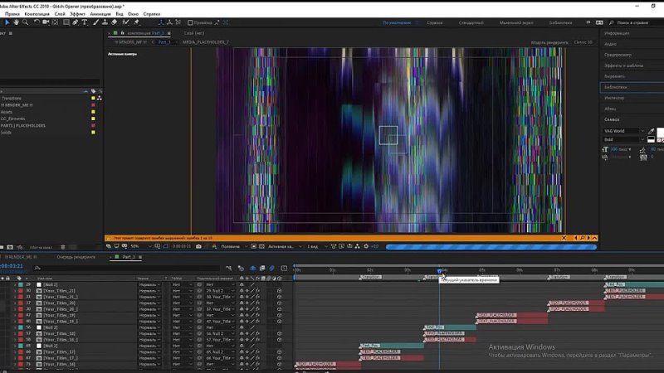The image size is (664, 373).
Task: Select the Zoom magnifier tool
Action: (27, 22)
